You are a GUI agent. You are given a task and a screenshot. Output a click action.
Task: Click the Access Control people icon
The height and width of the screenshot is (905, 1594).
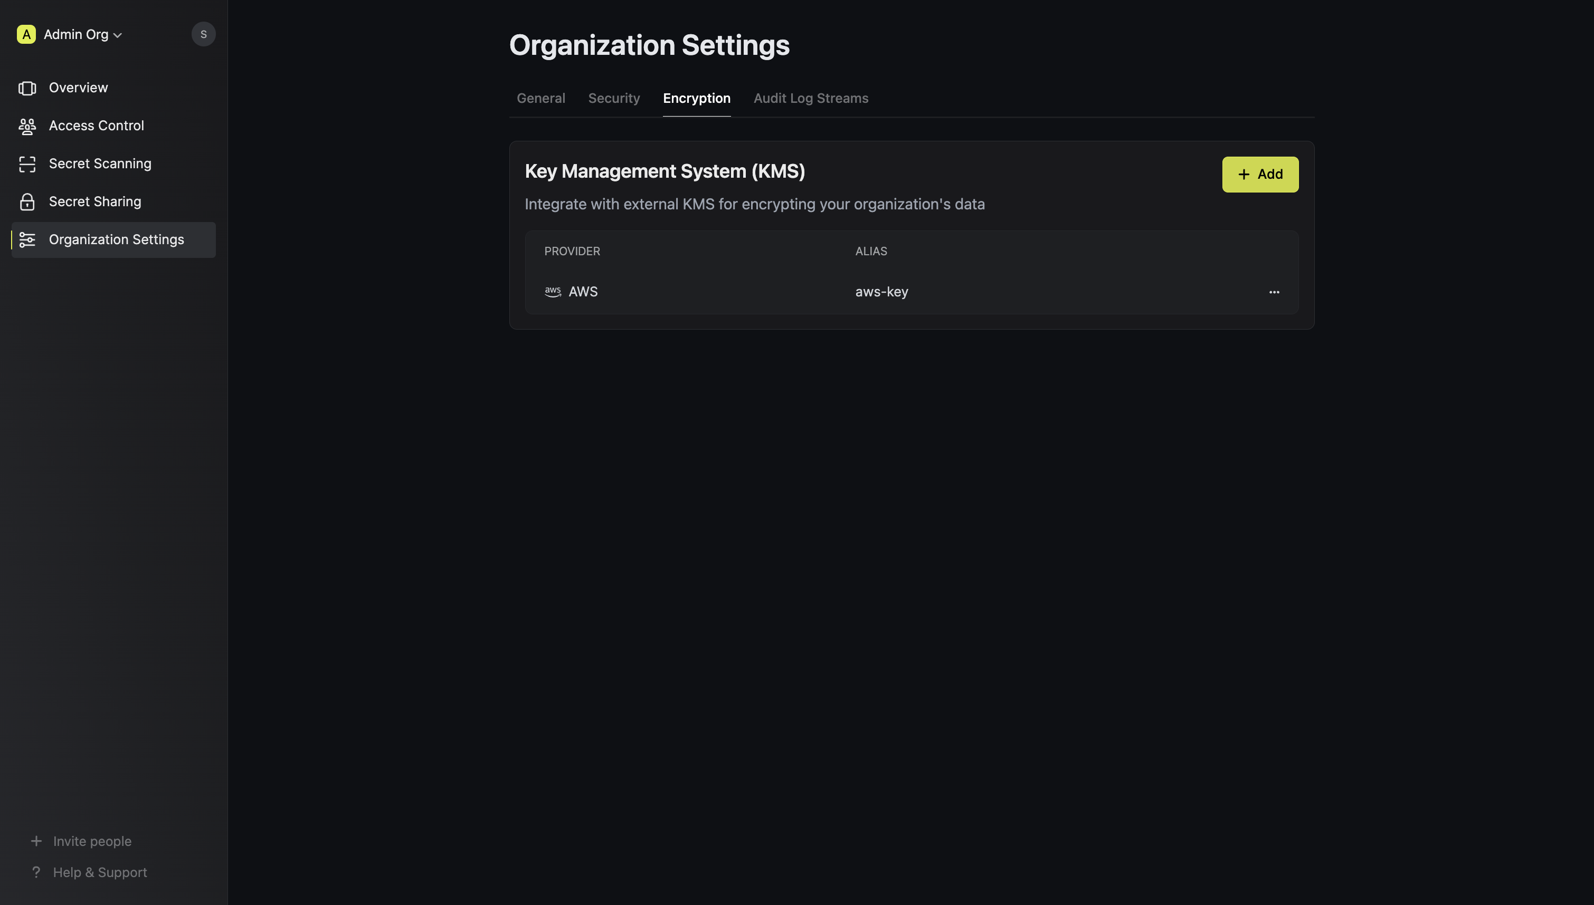(27, 126)
